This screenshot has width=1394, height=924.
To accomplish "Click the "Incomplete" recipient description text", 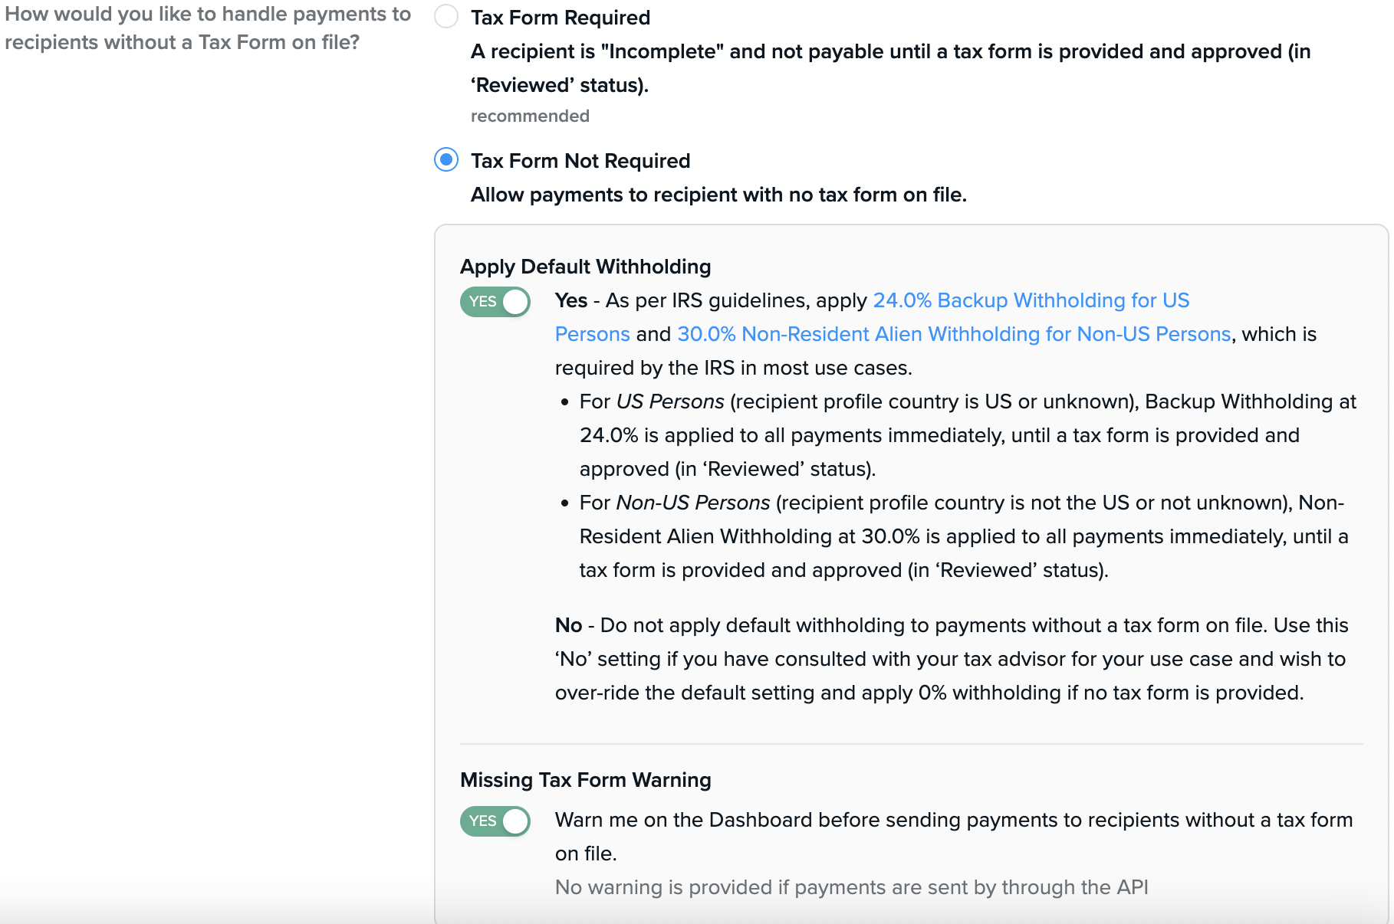I will pyautogui.click(x=889, y=52).
